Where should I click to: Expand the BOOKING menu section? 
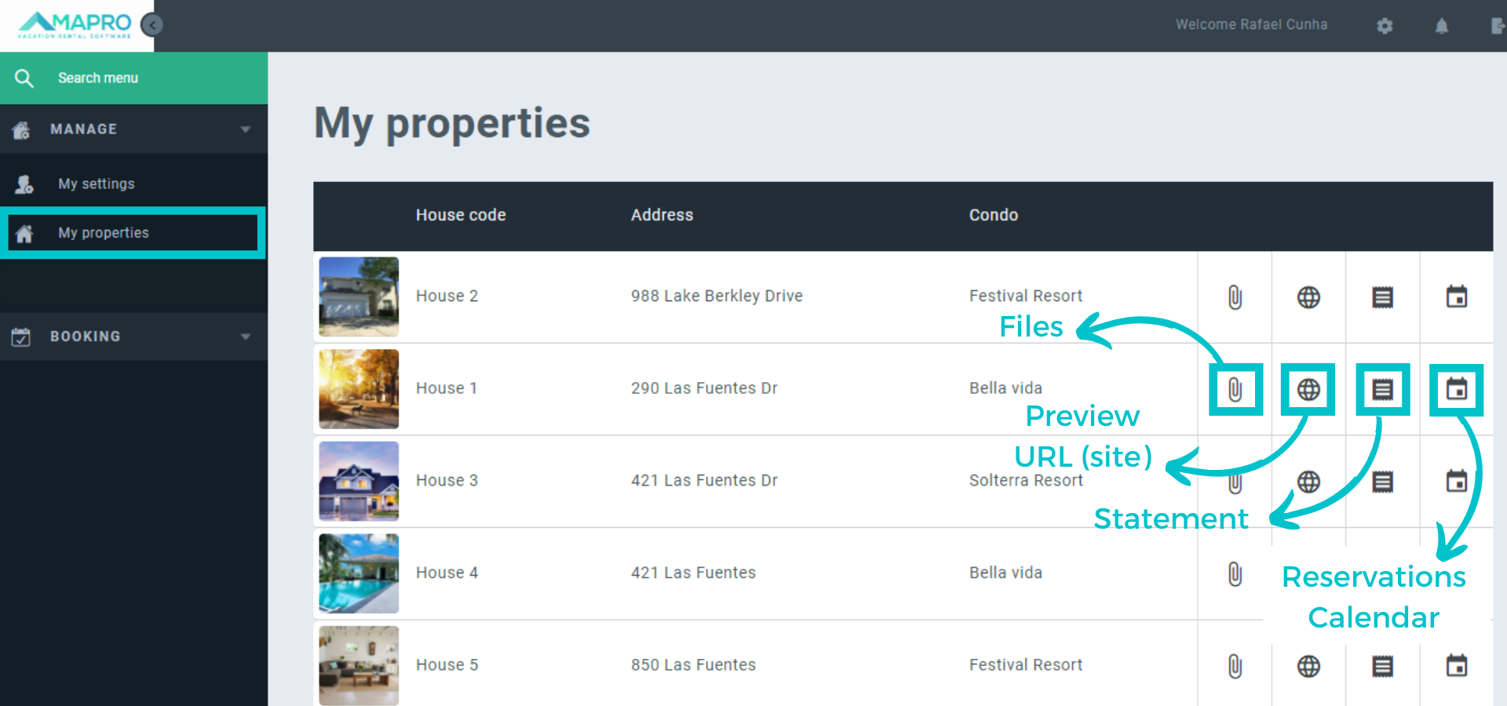click(x=133, y=337)
